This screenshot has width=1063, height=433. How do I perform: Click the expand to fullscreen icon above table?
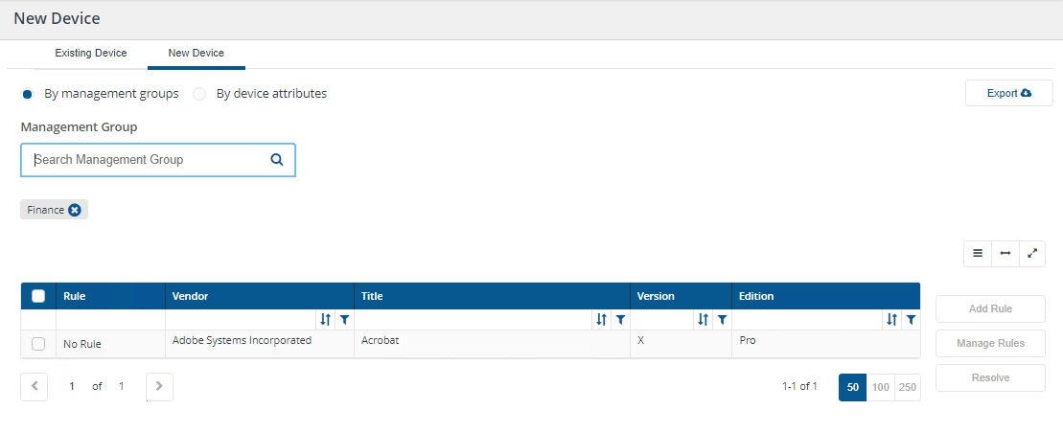click(x=1032, y=253)
